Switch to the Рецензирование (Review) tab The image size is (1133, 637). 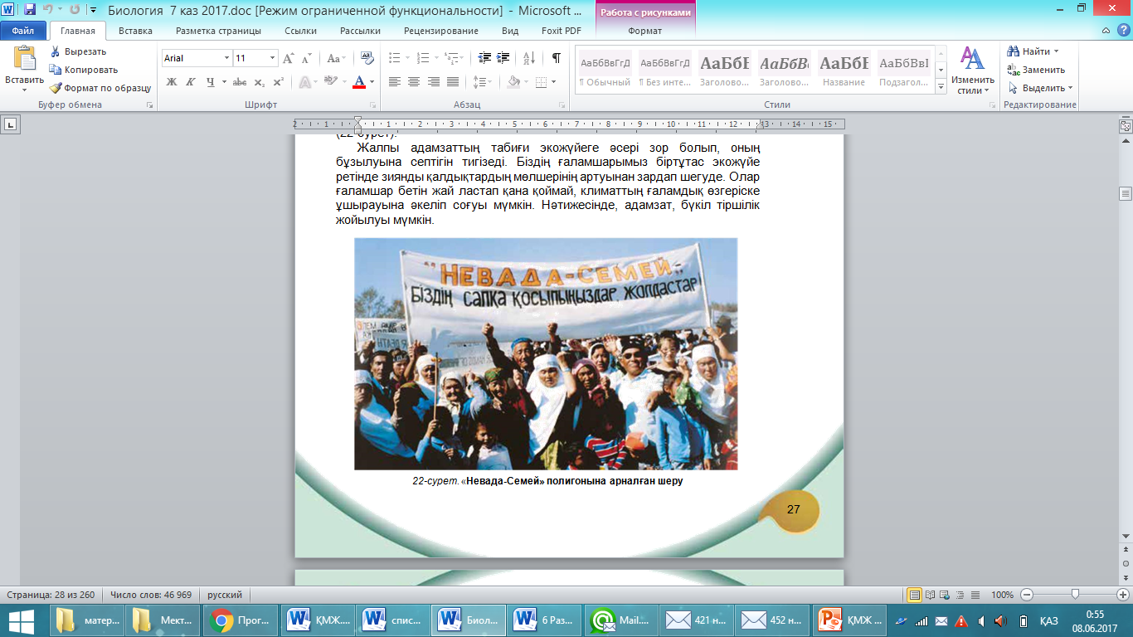coord(441,31)
